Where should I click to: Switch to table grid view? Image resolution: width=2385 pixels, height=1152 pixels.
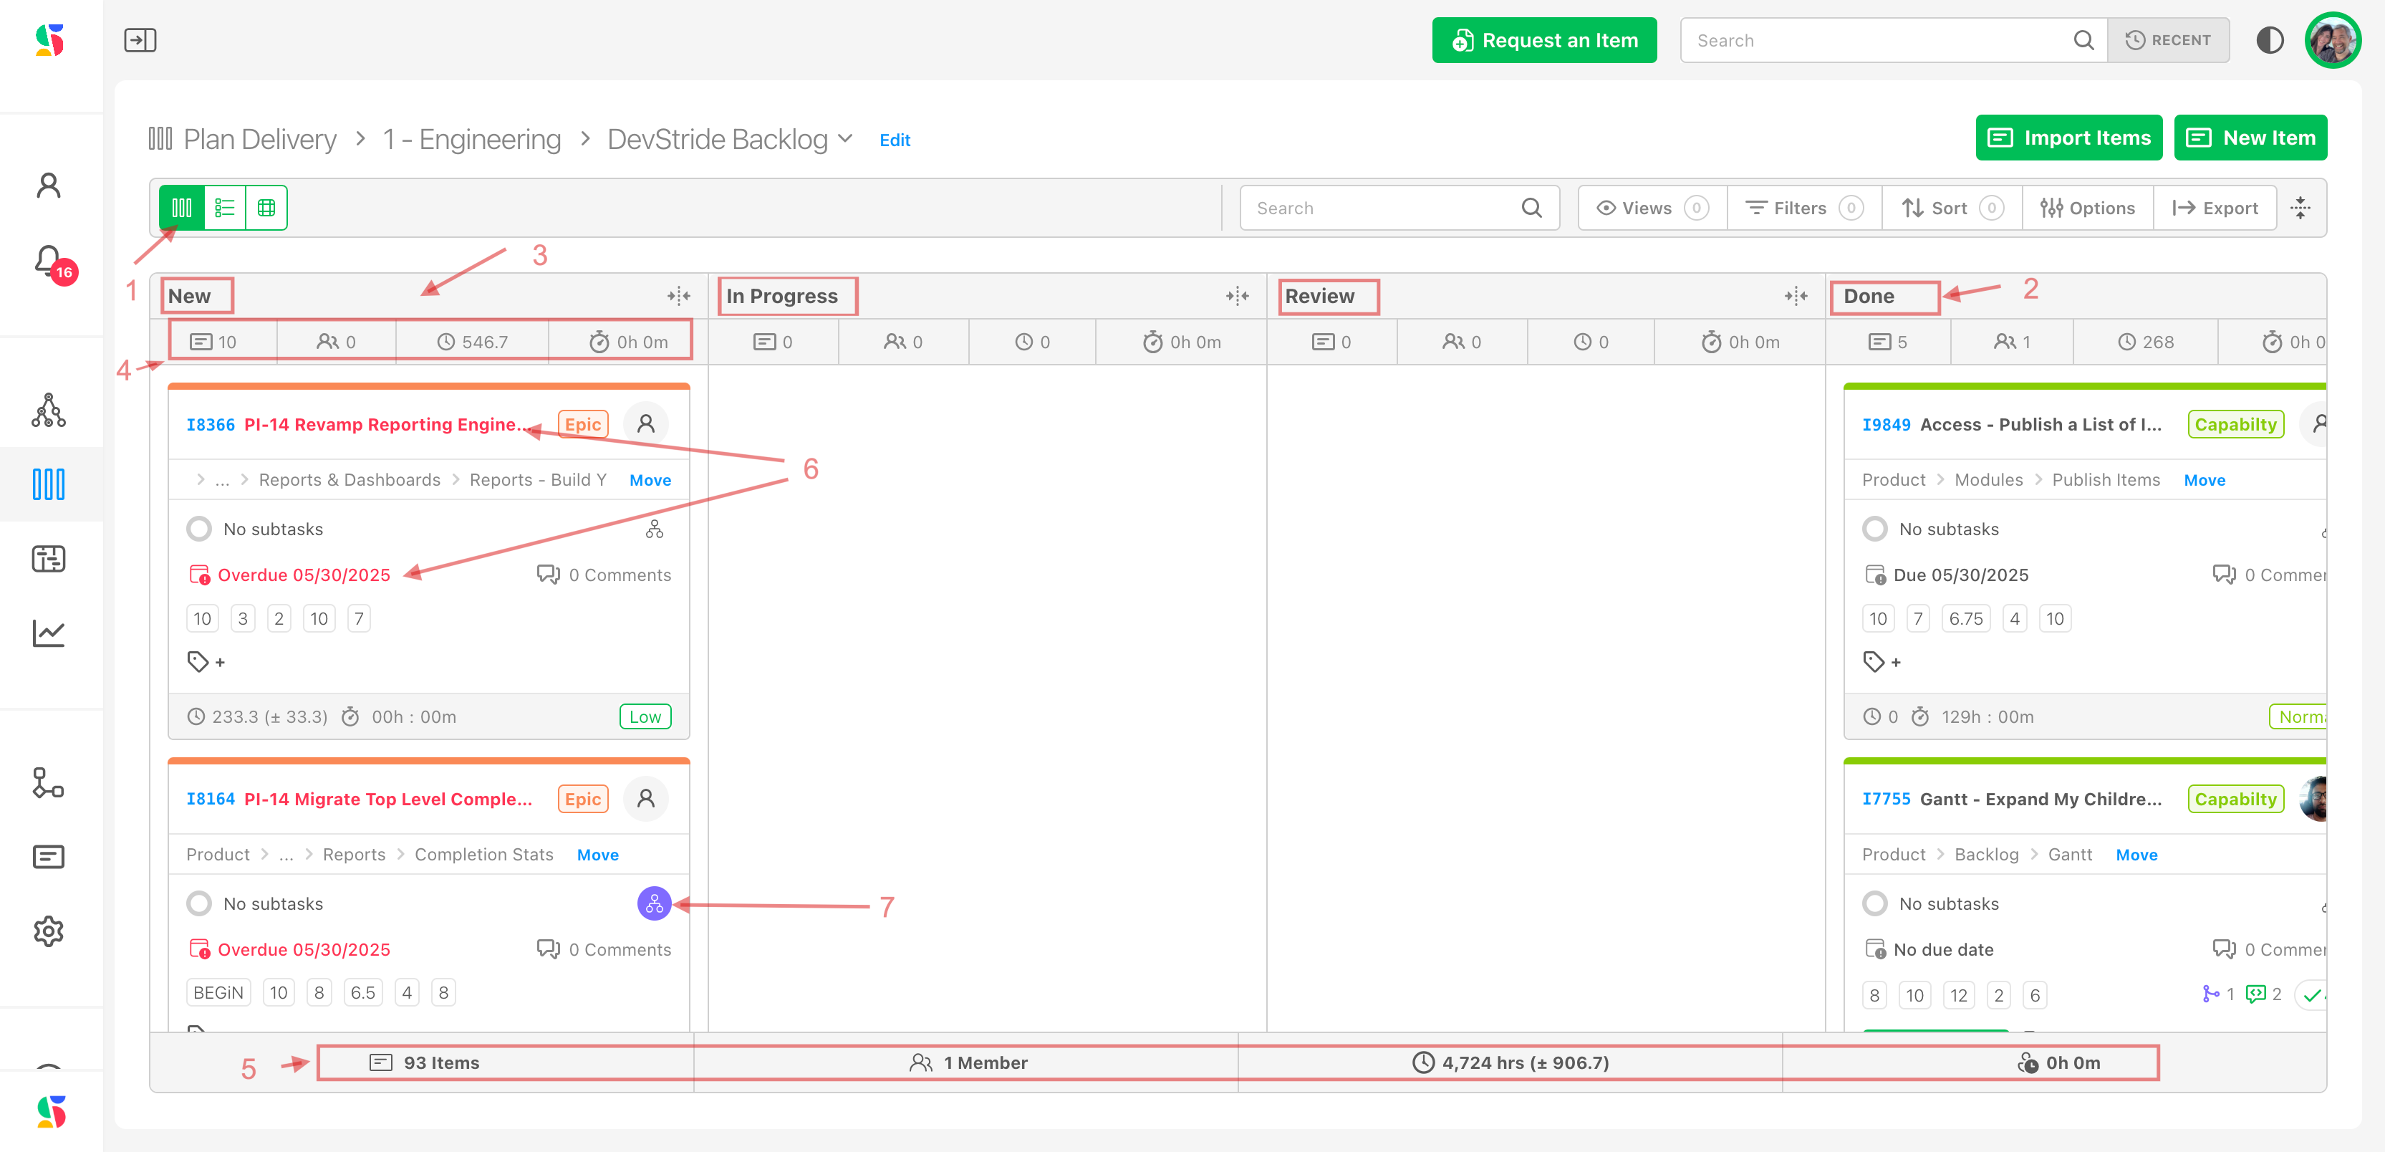(266, 208)
